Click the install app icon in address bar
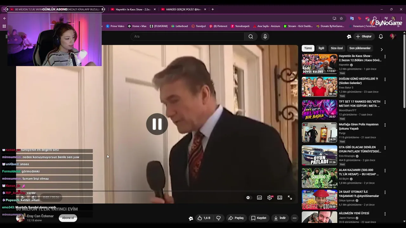 tap(334, 18)
